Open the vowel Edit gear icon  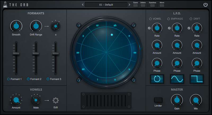55,100
